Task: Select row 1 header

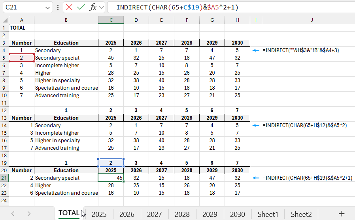Action: 4,28
